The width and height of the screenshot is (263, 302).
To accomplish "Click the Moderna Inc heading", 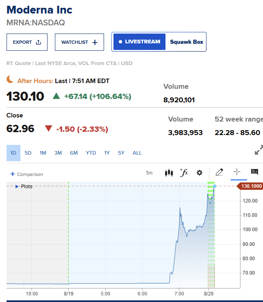I will (x=39, y=10).
